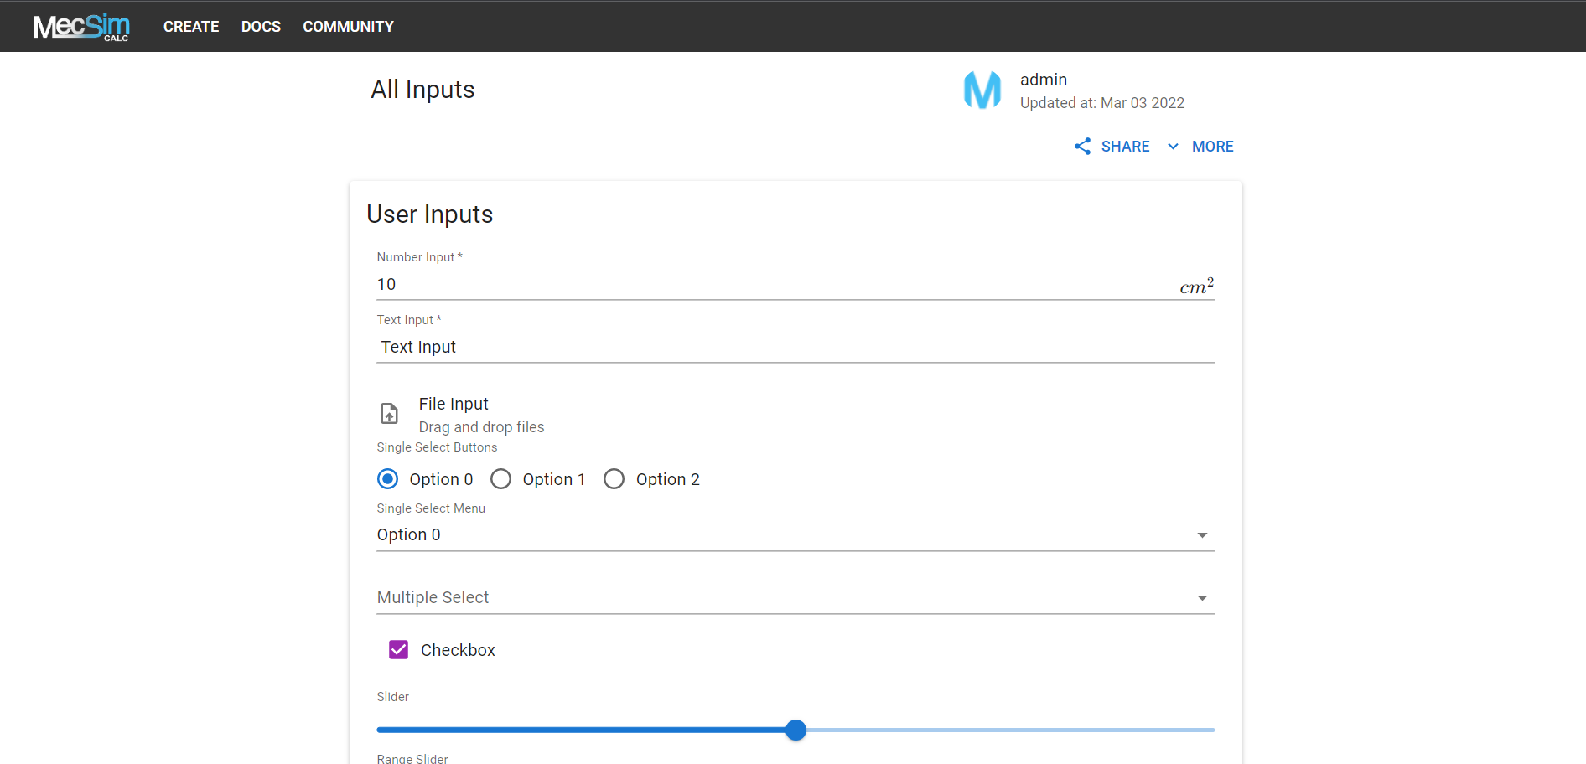The width and height of the screenshot is (1586, 764).
Task: Uncheck the purple Checkbox
Action: 399,650
